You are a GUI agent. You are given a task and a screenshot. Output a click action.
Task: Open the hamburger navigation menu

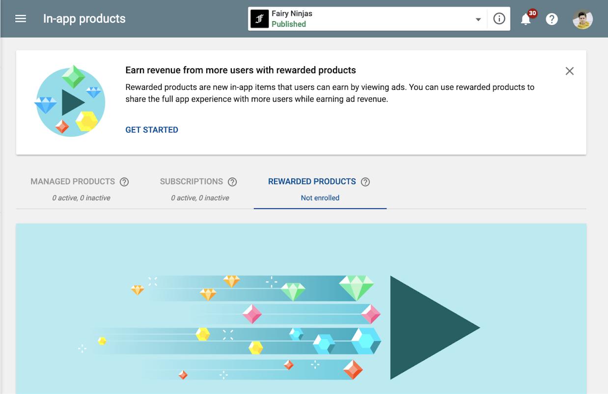coord(21,19)
